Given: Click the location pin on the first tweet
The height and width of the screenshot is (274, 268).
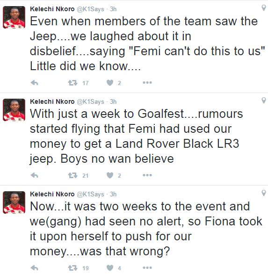Looking at the screenshot, I should [264, 8].
